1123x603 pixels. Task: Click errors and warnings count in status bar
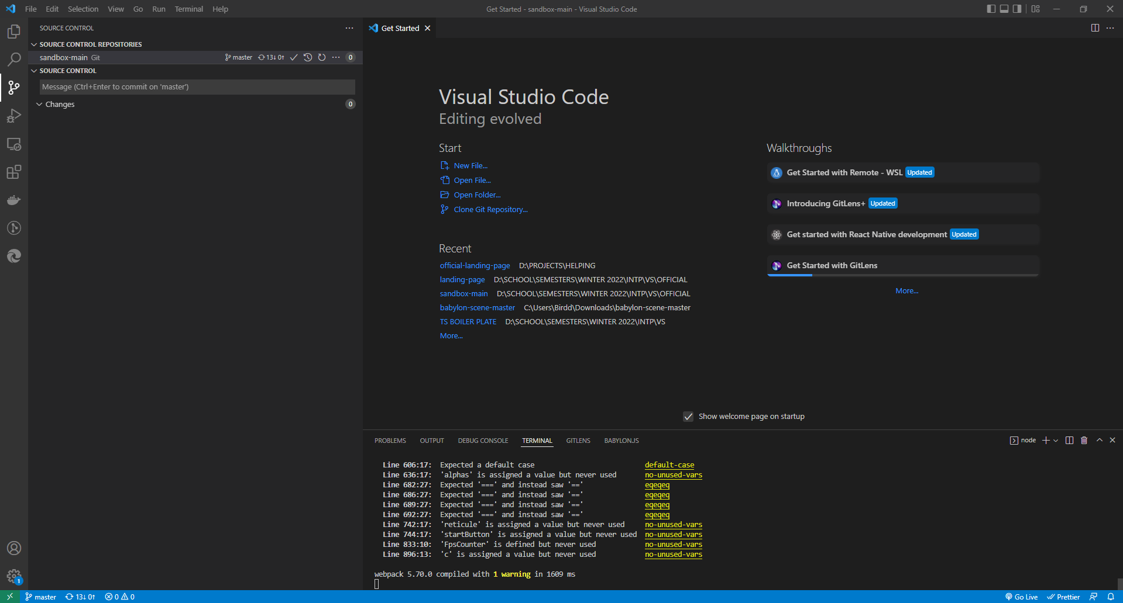(x=119, y=597)
